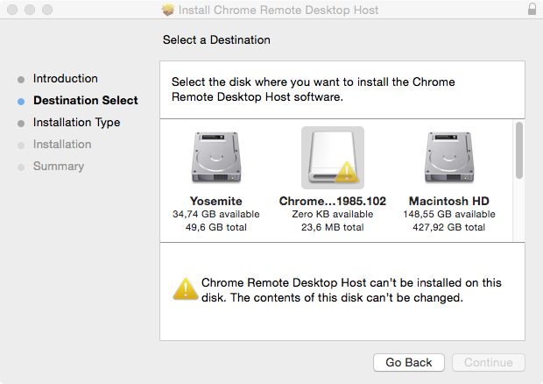Open the Destination Select step
Viewport: 543px width, 384px height.
(86, 101)
